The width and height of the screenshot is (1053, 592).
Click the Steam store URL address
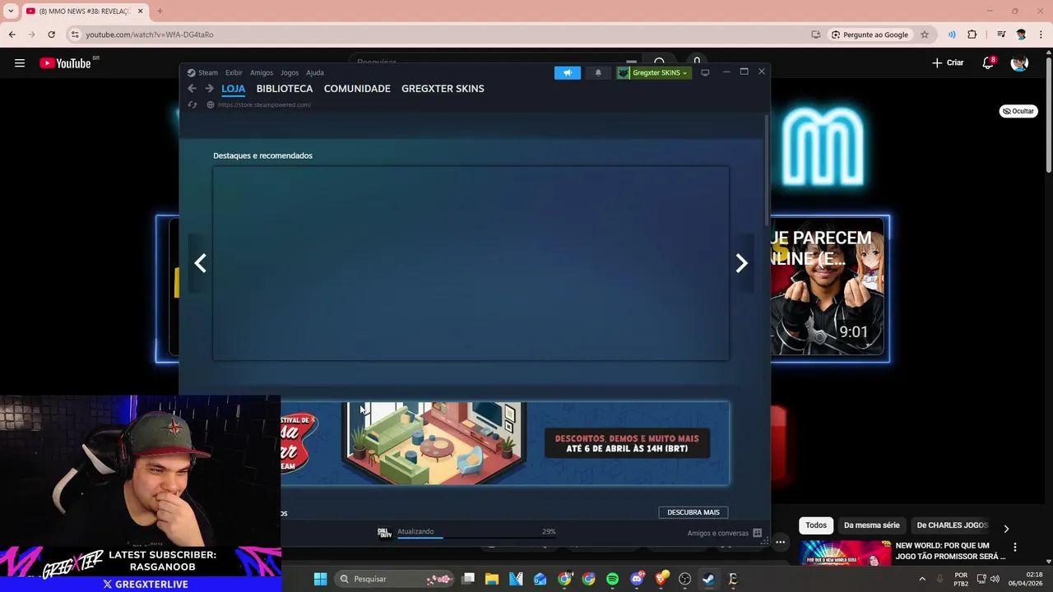[x=264, y=104]
